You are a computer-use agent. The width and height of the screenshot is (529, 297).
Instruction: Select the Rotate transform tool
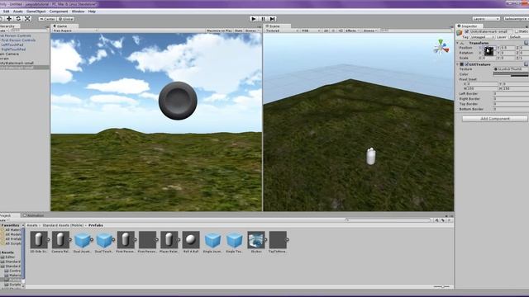coord(18,19)
